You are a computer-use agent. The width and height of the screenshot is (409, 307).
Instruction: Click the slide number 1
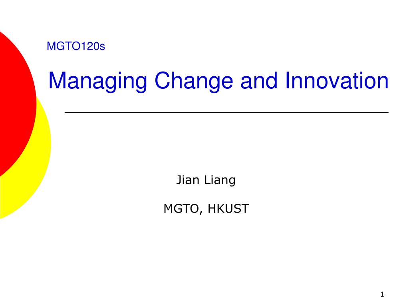point(382,295)
